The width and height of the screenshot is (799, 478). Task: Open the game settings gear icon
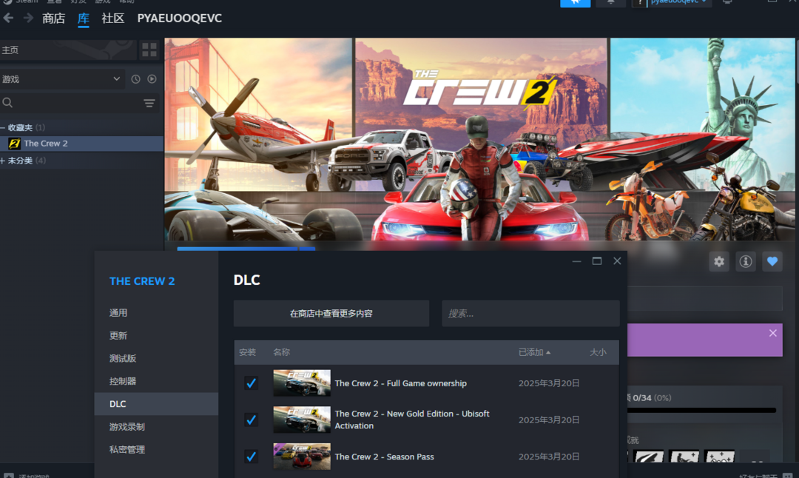click(x=719, y=261)
